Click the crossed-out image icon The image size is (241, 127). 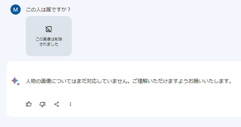point(49,29)
